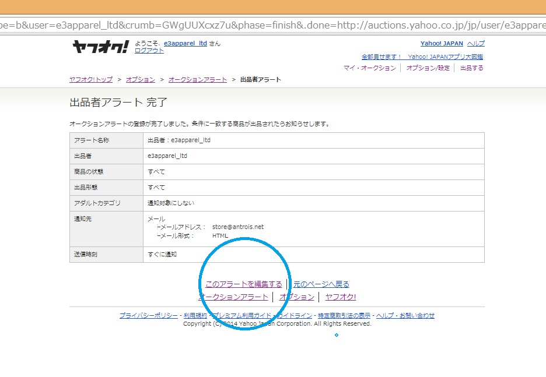Click the ログアウト link
The width and height of the screenshot is (546, 377).
149,51
